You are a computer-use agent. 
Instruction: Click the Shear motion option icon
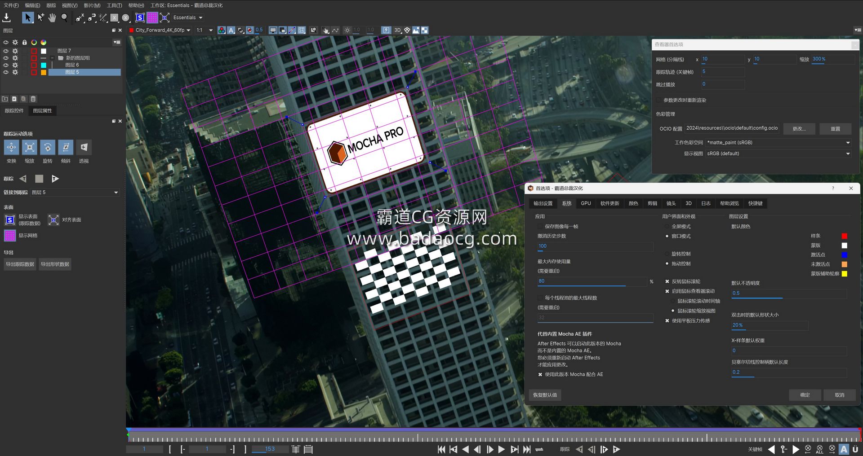point(66,147)
